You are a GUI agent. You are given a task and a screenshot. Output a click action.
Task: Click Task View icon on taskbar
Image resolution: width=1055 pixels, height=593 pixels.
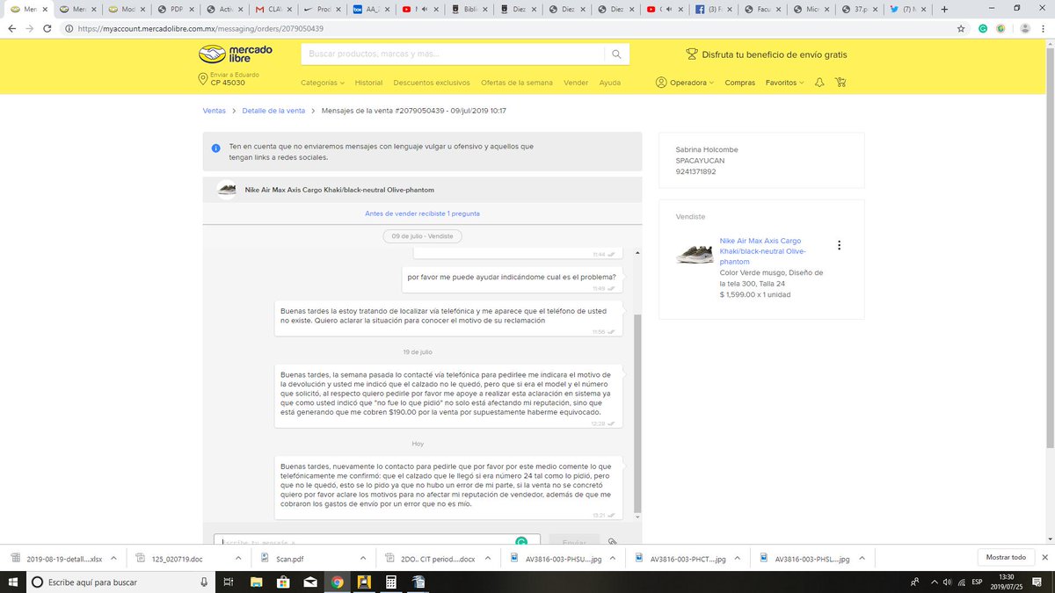tap(228, 582)
